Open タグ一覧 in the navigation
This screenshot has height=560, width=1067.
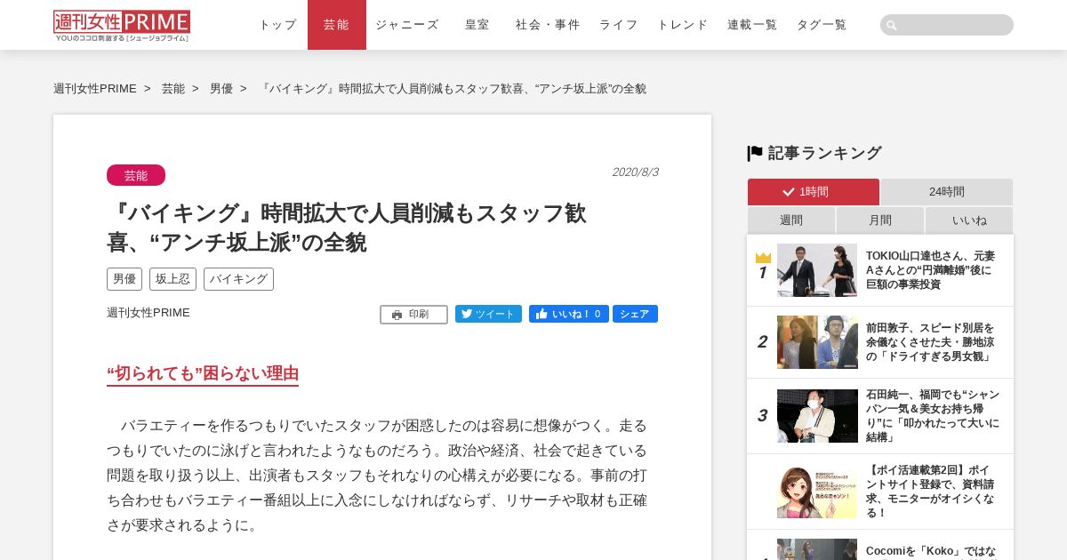coord(822,25)
